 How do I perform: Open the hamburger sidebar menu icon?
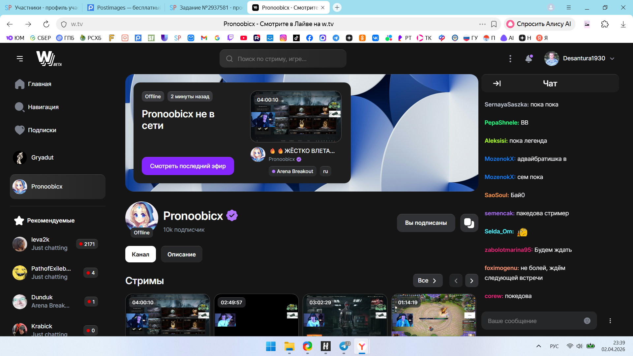point(20,59)
